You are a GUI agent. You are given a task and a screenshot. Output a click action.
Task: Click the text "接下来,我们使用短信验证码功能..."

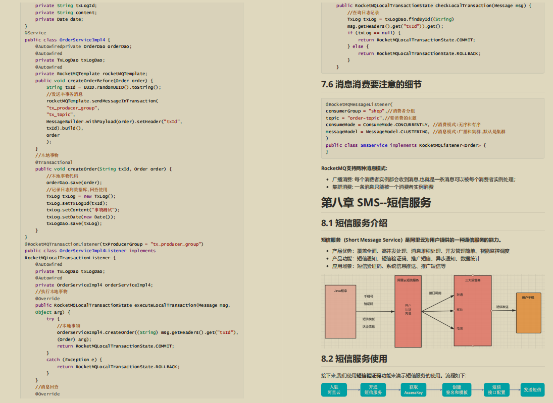point(393,376)
